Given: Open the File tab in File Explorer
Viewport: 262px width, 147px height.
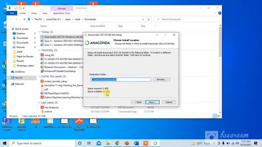Looking at the screenshot, I should click(12, 13).
